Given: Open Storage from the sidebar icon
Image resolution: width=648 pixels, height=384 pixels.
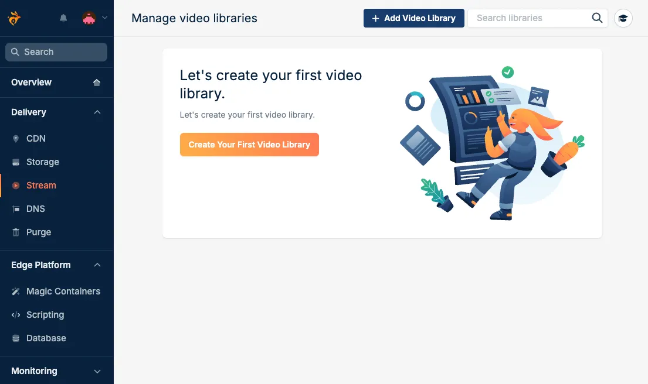Looking at the screenshot, I should (16, 162).
